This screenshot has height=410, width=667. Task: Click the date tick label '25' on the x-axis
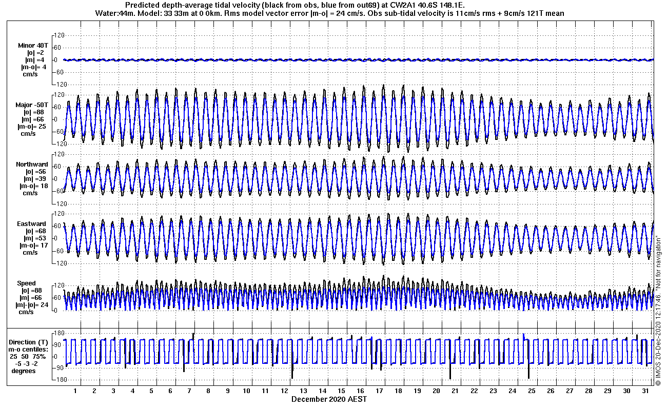[x=532, y=391]
